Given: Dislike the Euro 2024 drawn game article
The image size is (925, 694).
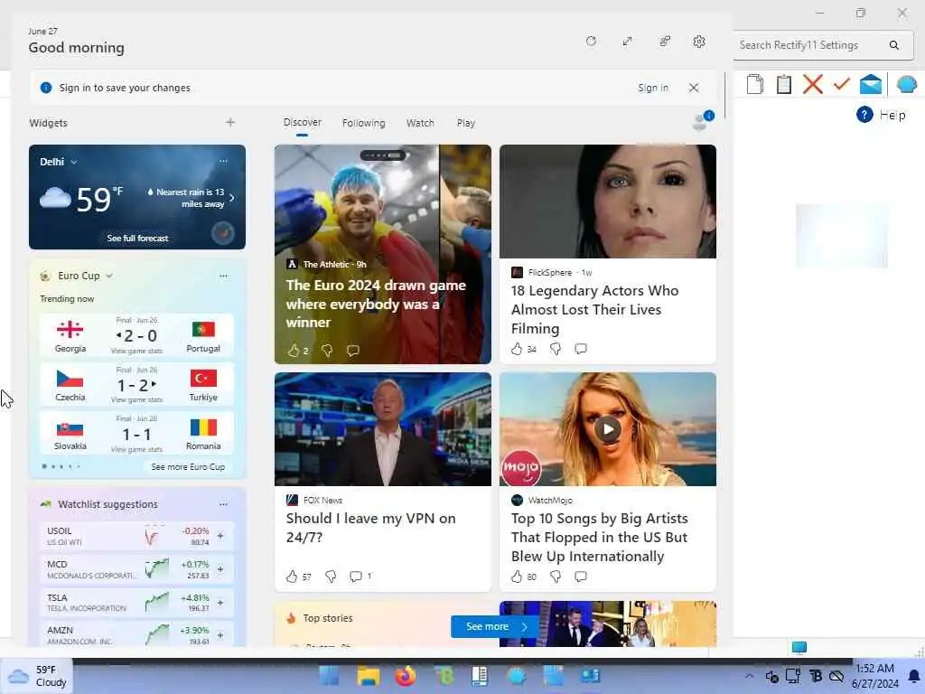Looking at the screenshot, I should 327,351.
